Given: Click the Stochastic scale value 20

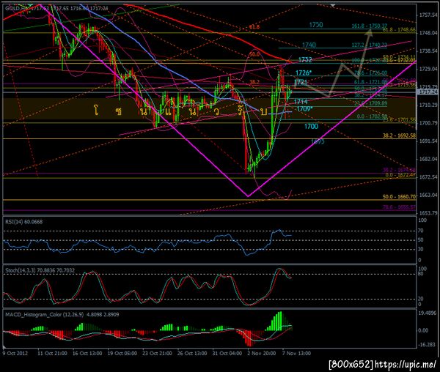Looking at the screenshot, I should (421, 299).
